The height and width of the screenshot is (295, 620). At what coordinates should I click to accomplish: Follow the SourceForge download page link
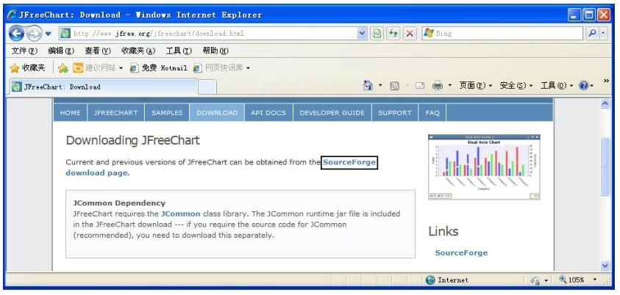coord(349,162)
